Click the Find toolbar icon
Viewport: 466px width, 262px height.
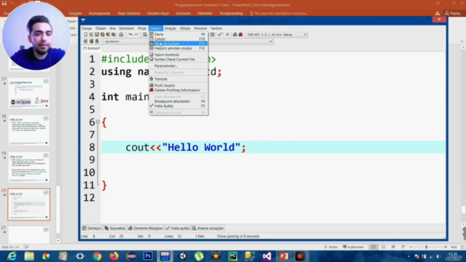point(145,34)
